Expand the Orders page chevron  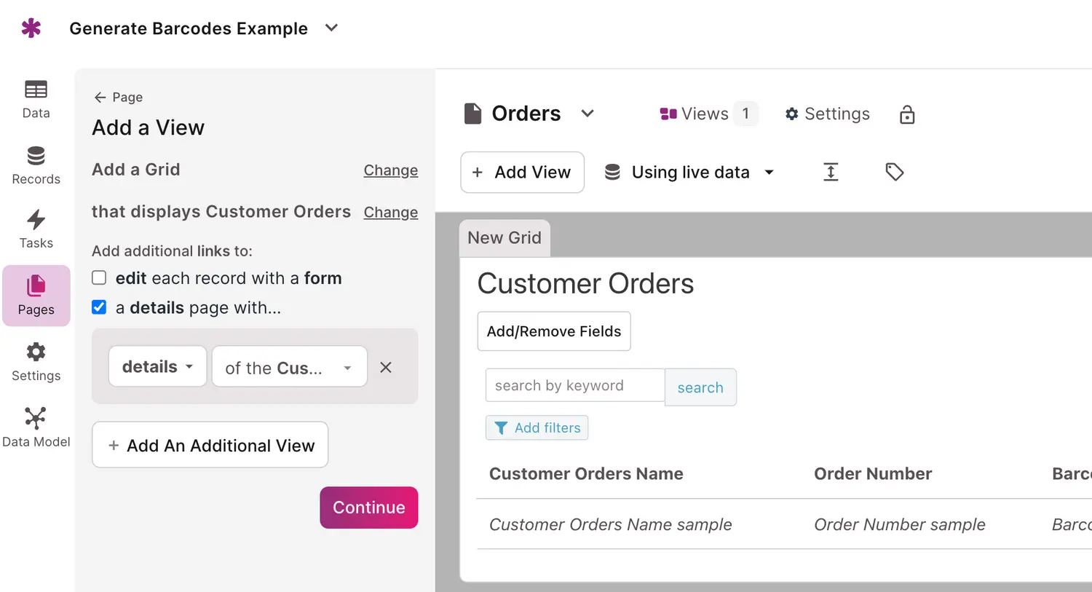(x=587, y=114)
